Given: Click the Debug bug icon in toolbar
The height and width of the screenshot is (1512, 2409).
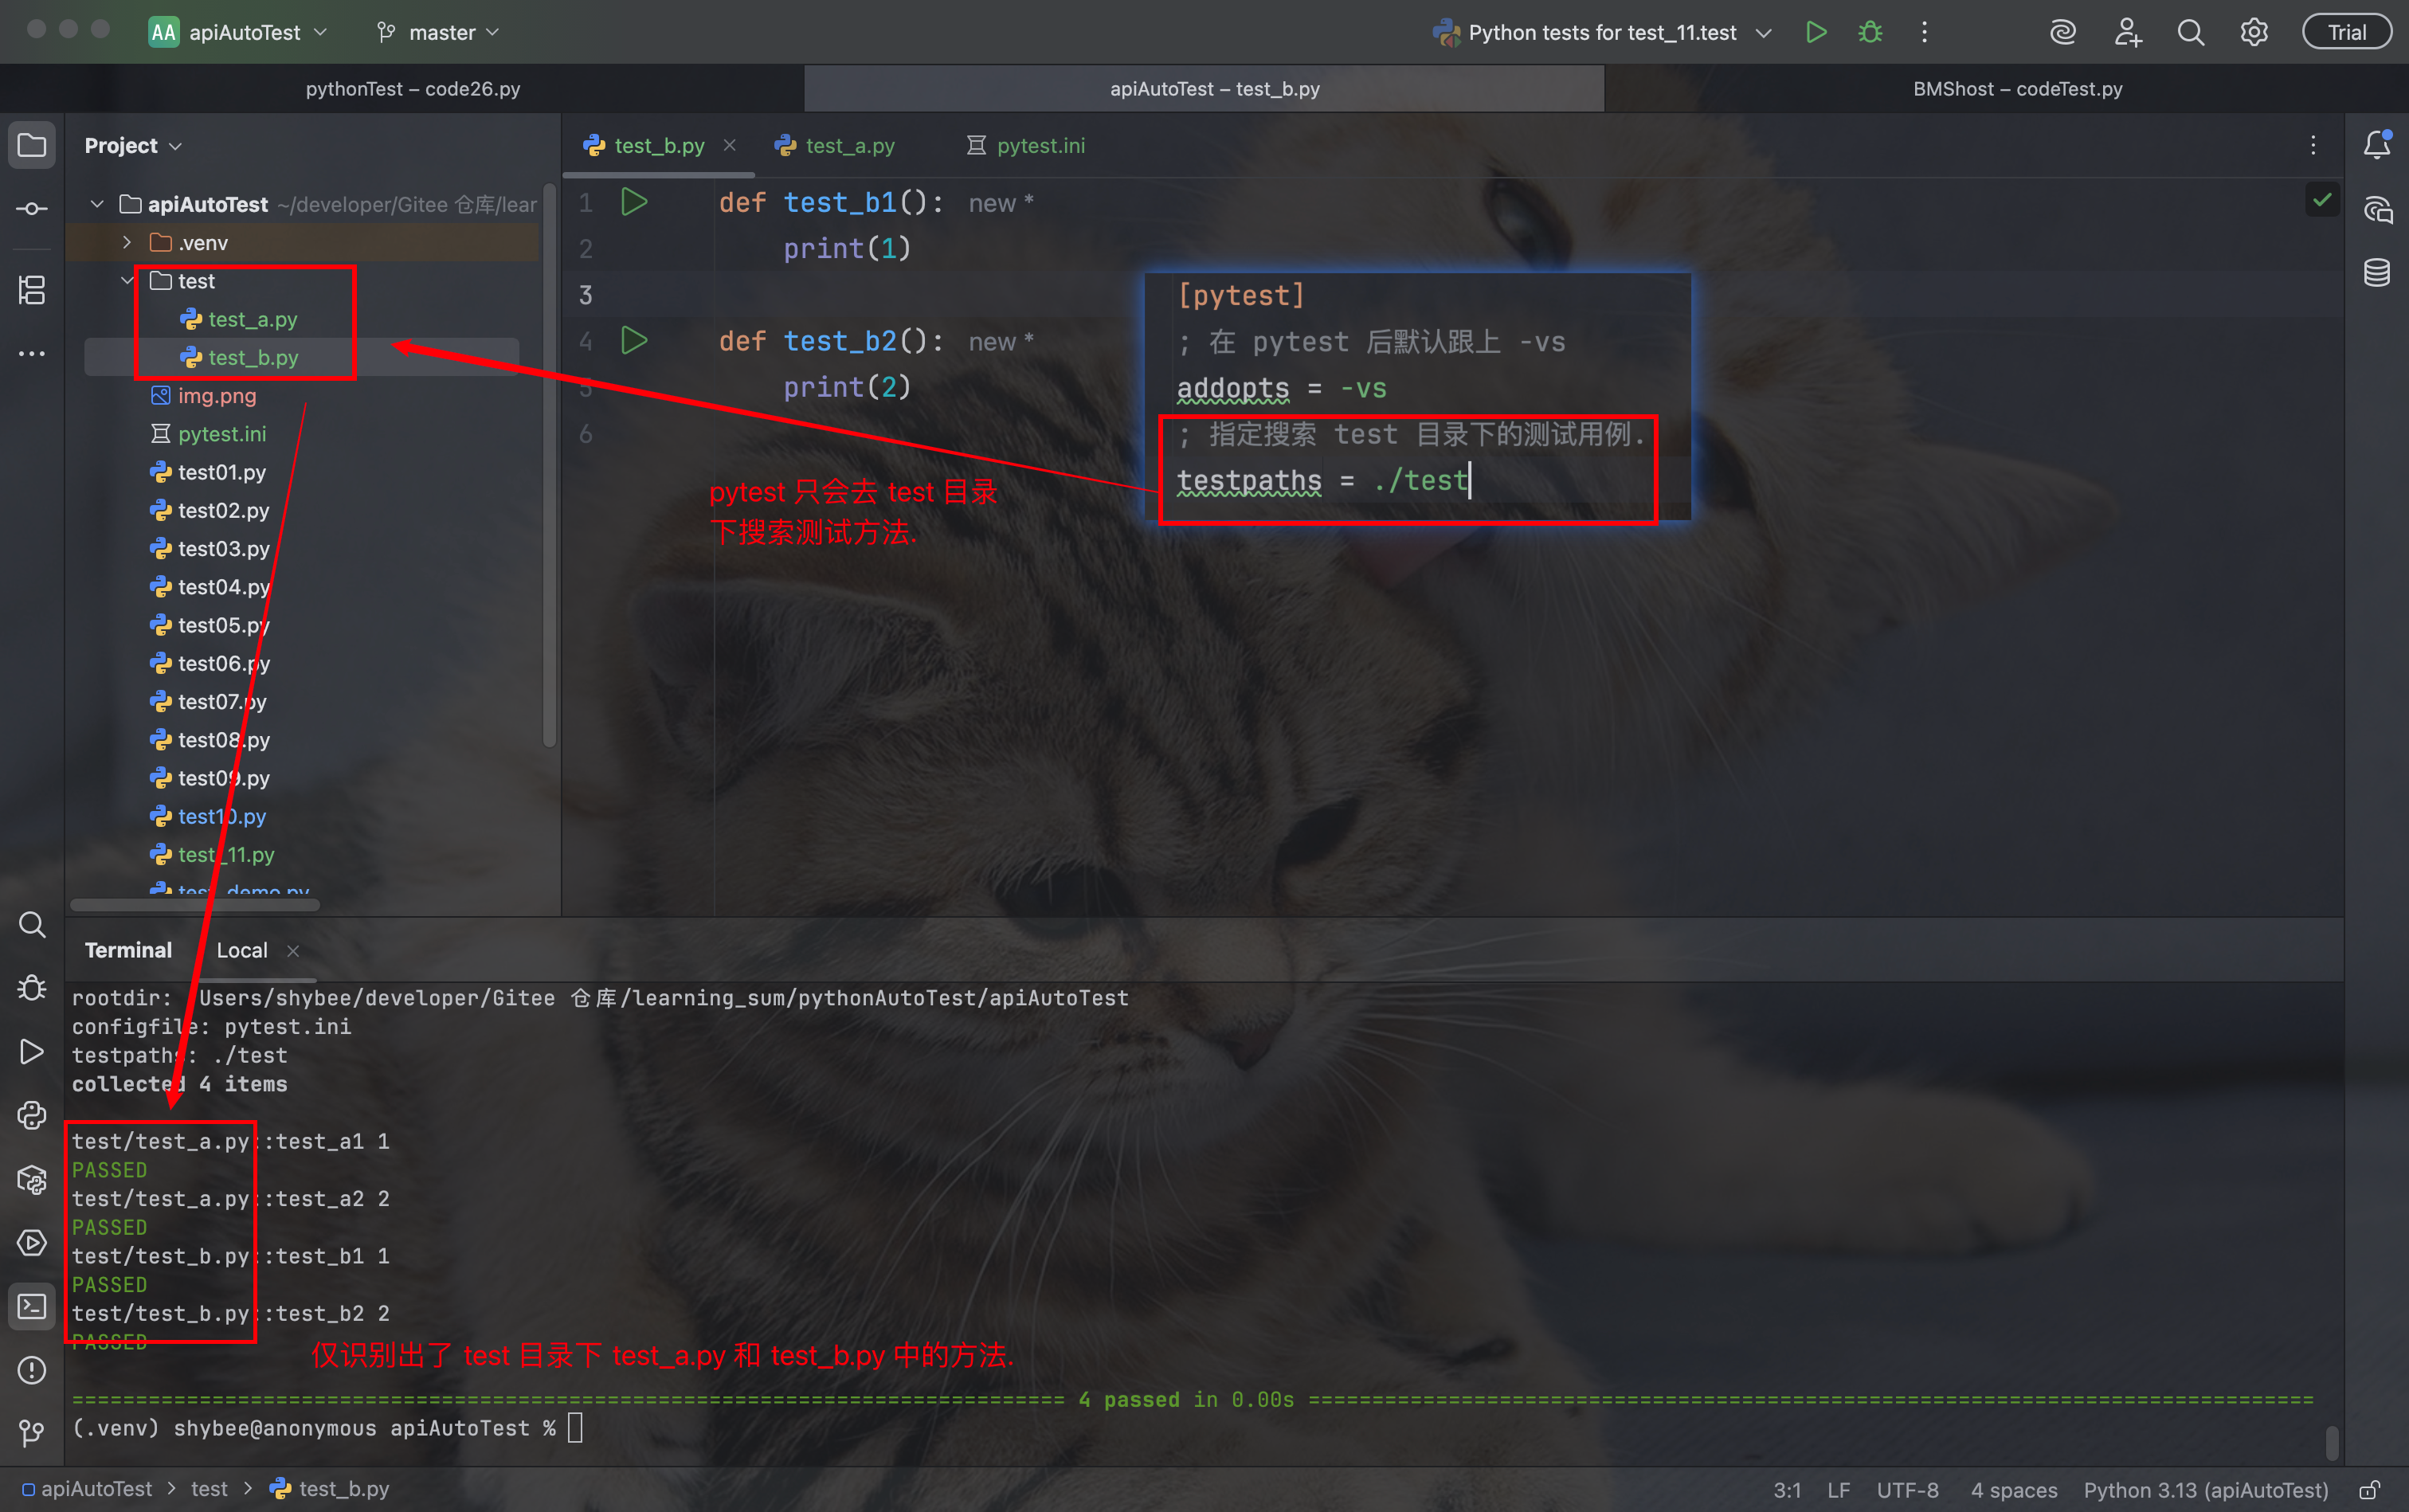Looking at the screenshot, I should tap(1870, 32).
